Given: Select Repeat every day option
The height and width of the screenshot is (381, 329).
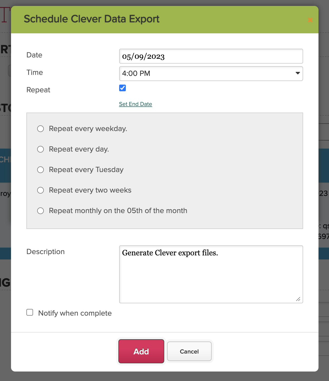Looking at the screenshot, I should click(x=40, y=149).
